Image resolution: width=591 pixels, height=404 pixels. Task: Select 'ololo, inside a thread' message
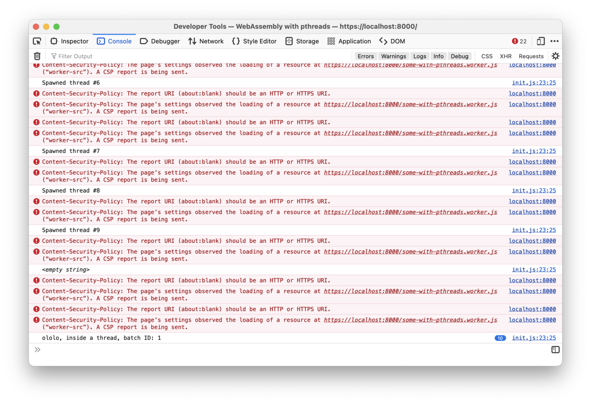tap(101, 338)
